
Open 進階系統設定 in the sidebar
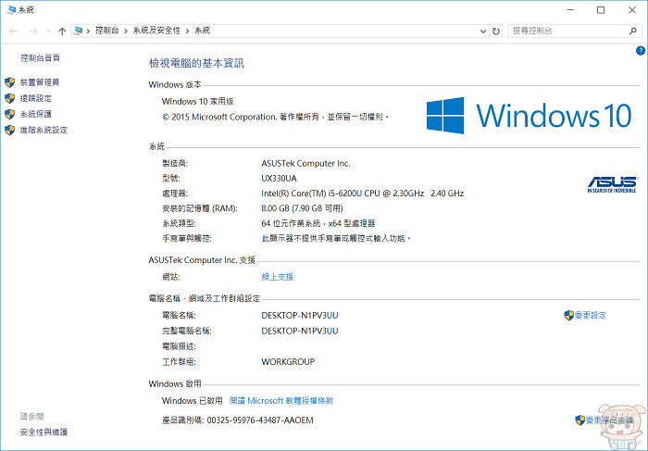(44, 131)
